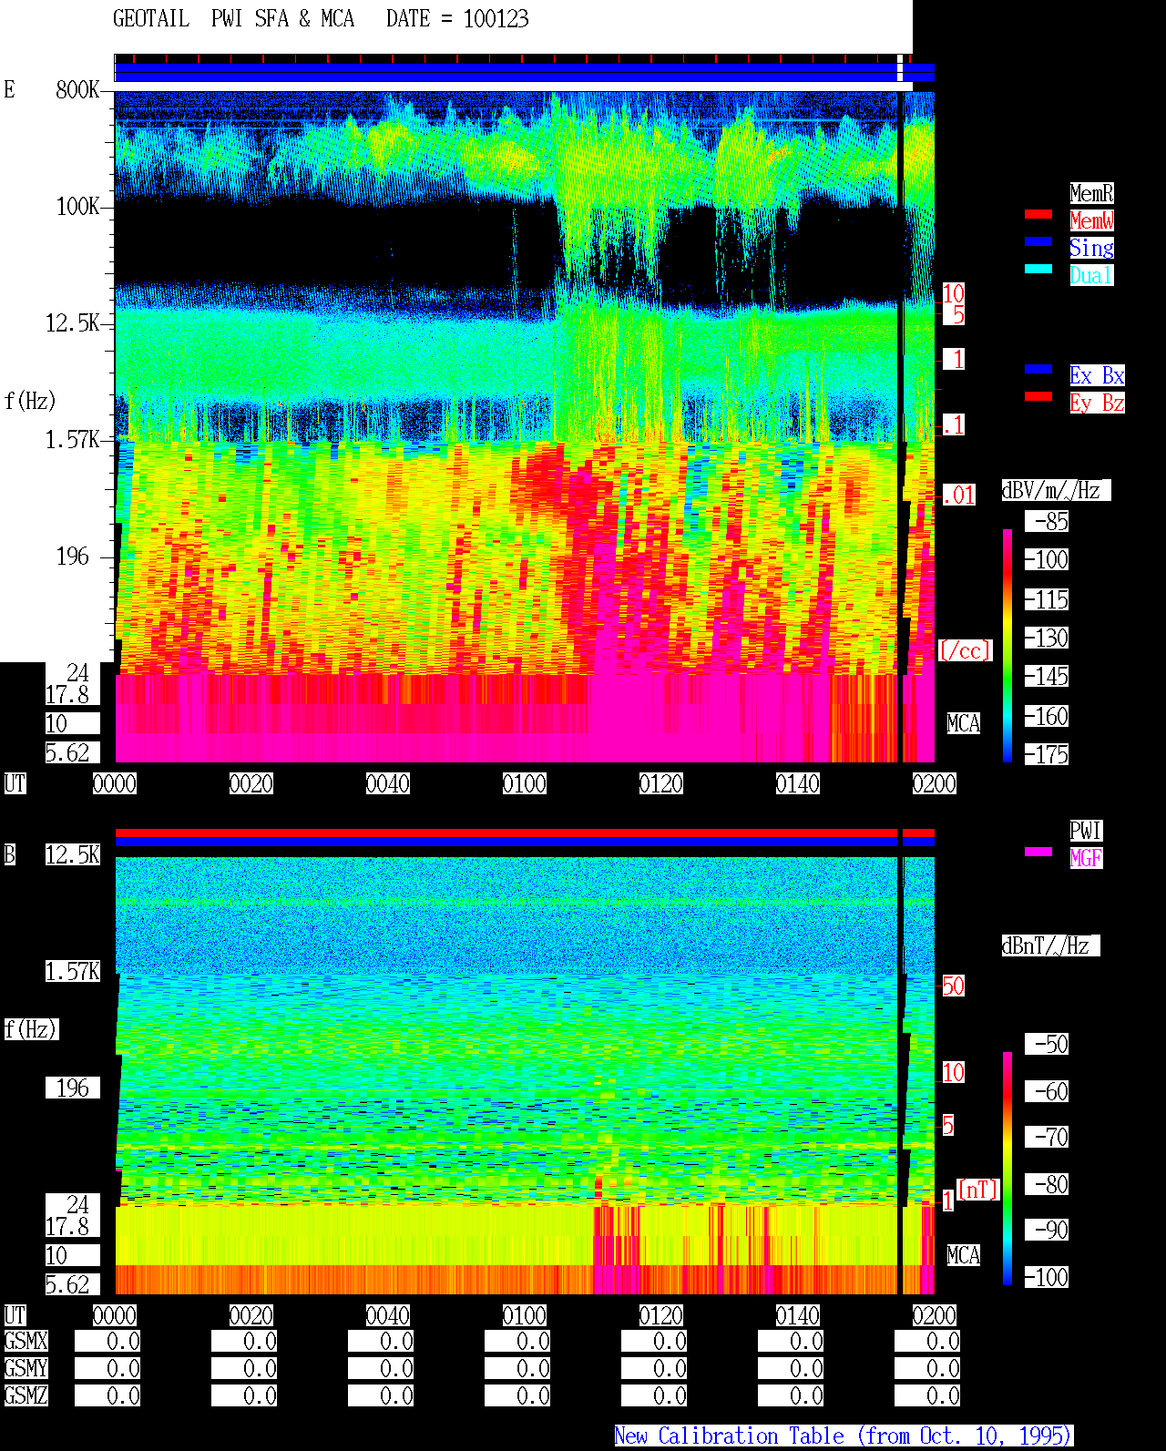Screen dimensions: 1166x1451
Task: Click the Dual legend label
Action: pyautogui.click(x=1091, y=275)
